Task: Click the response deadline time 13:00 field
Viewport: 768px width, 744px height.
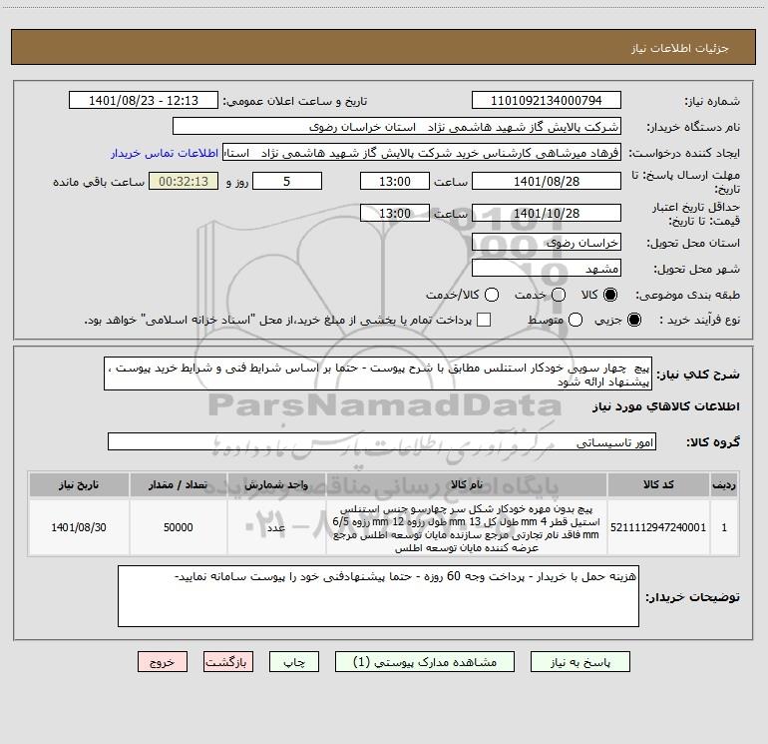Action: (x=395, y=181)
